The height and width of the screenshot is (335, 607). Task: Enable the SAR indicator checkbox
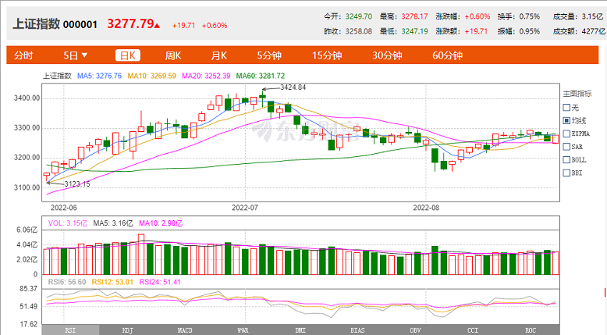pos(566,147)
